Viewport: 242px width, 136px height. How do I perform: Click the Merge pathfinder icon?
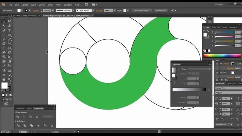(31, 126)
